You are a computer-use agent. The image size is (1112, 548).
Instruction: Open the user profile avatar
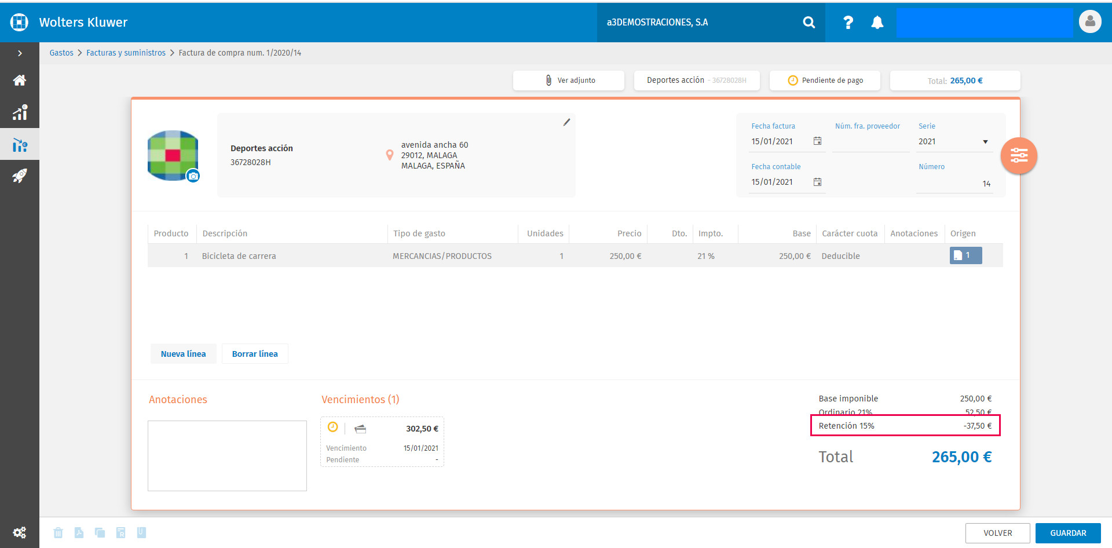point(1090,22)
